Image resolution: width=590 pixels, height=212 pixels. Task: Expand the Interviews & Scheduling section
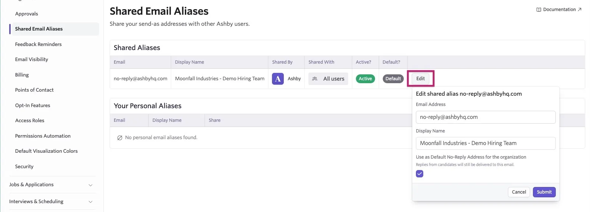coord(52,202)
